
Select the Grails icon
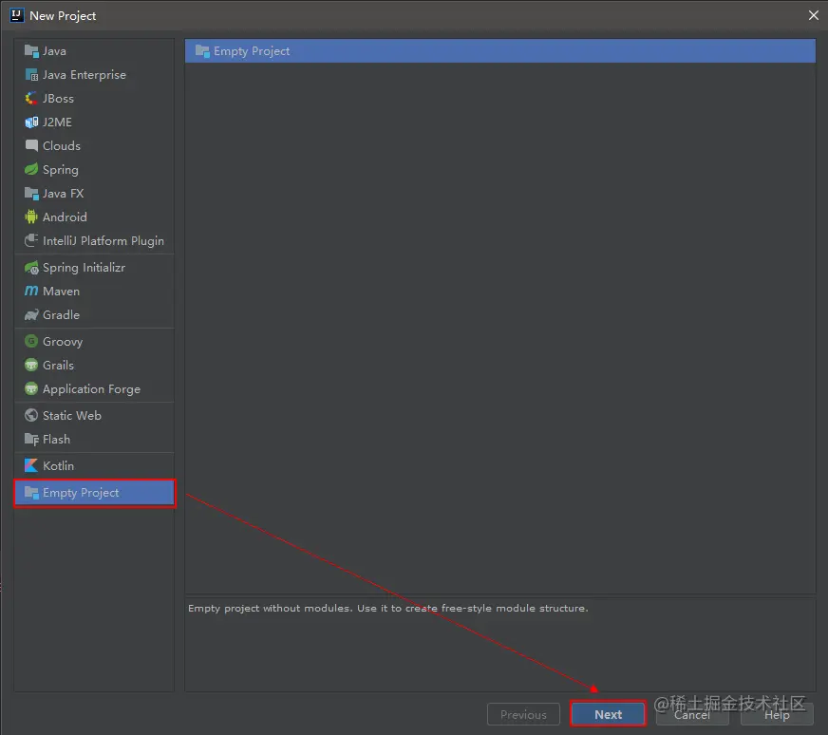[31, 365]
